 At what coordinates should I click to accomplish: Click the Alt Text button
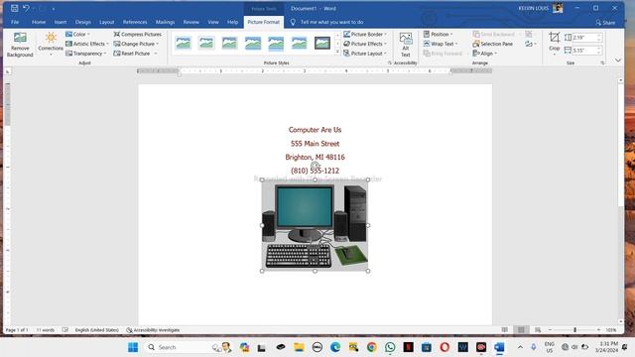[x=406, y=45]
